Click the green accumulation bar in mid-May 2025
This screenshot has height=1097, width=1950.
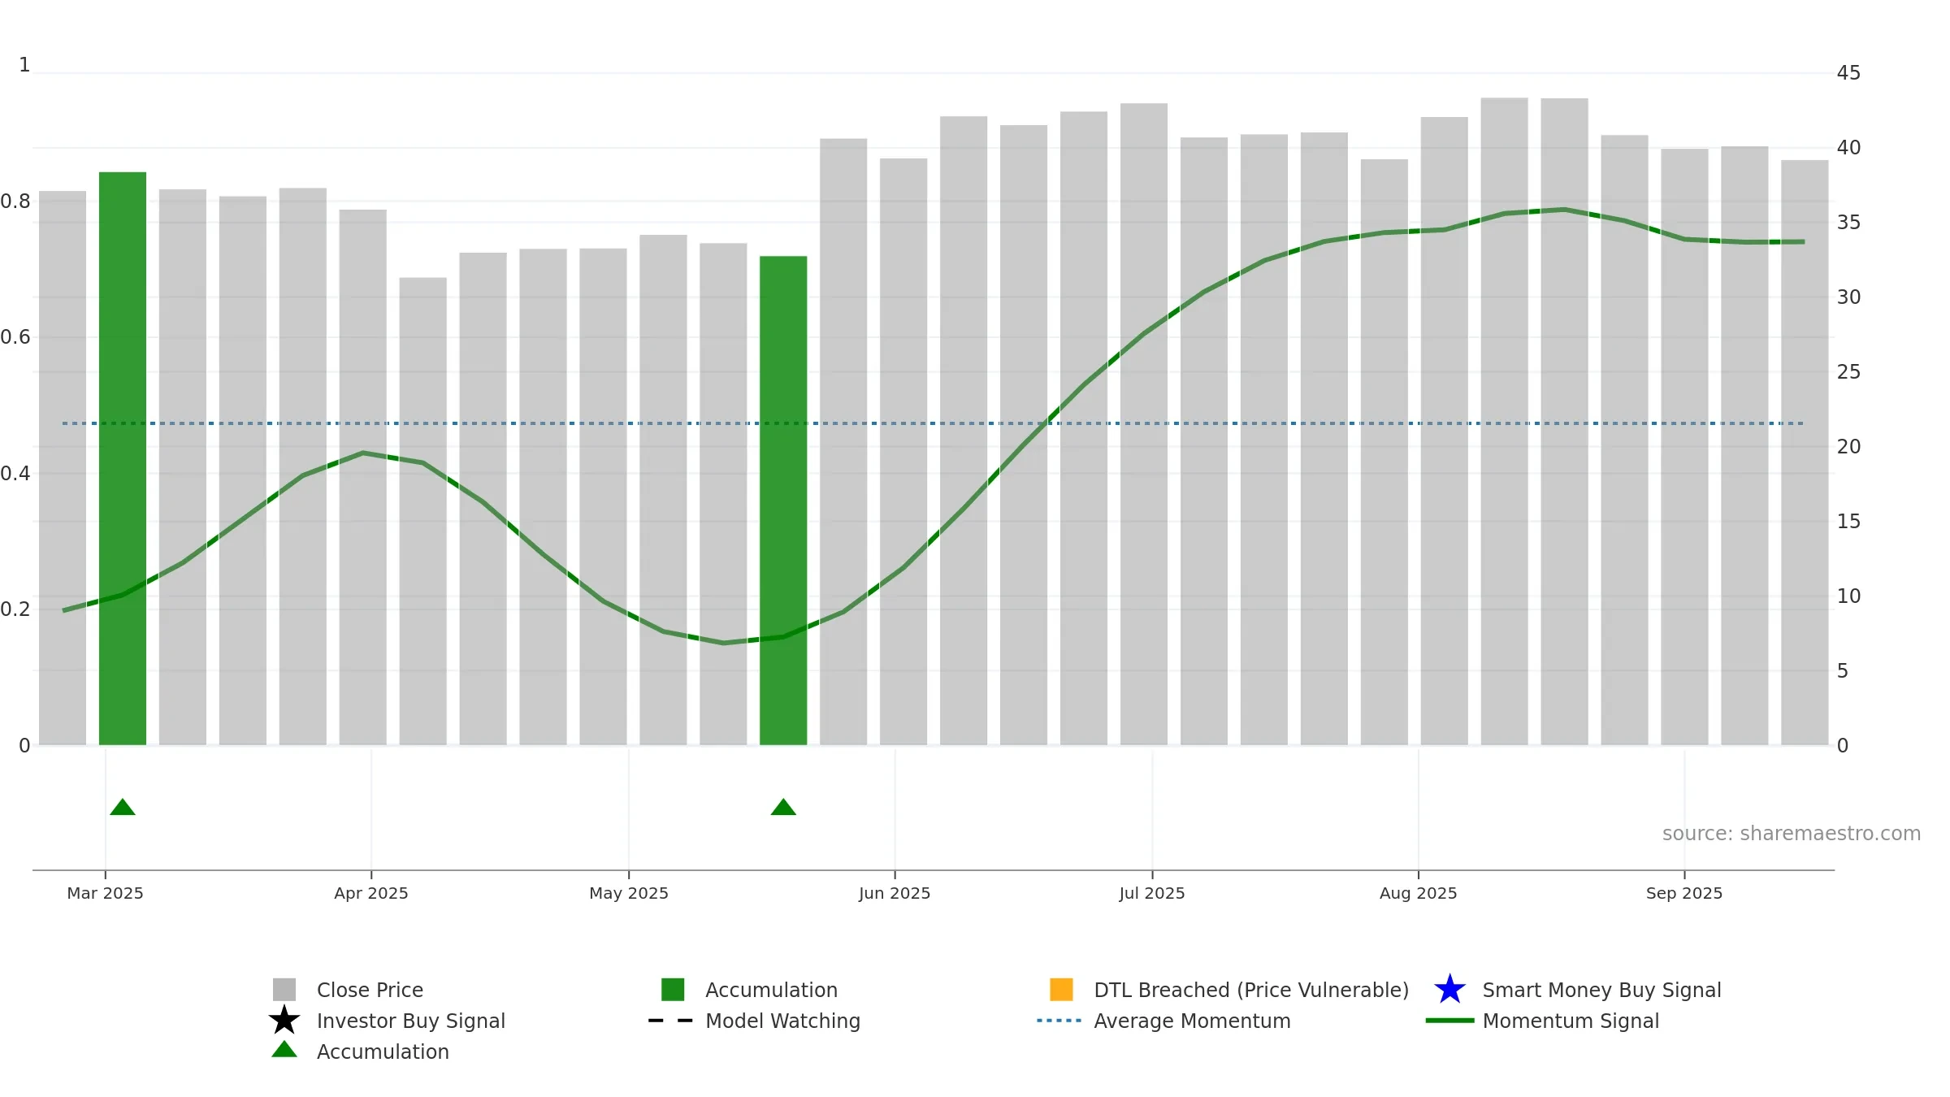(x=783, y=501)
